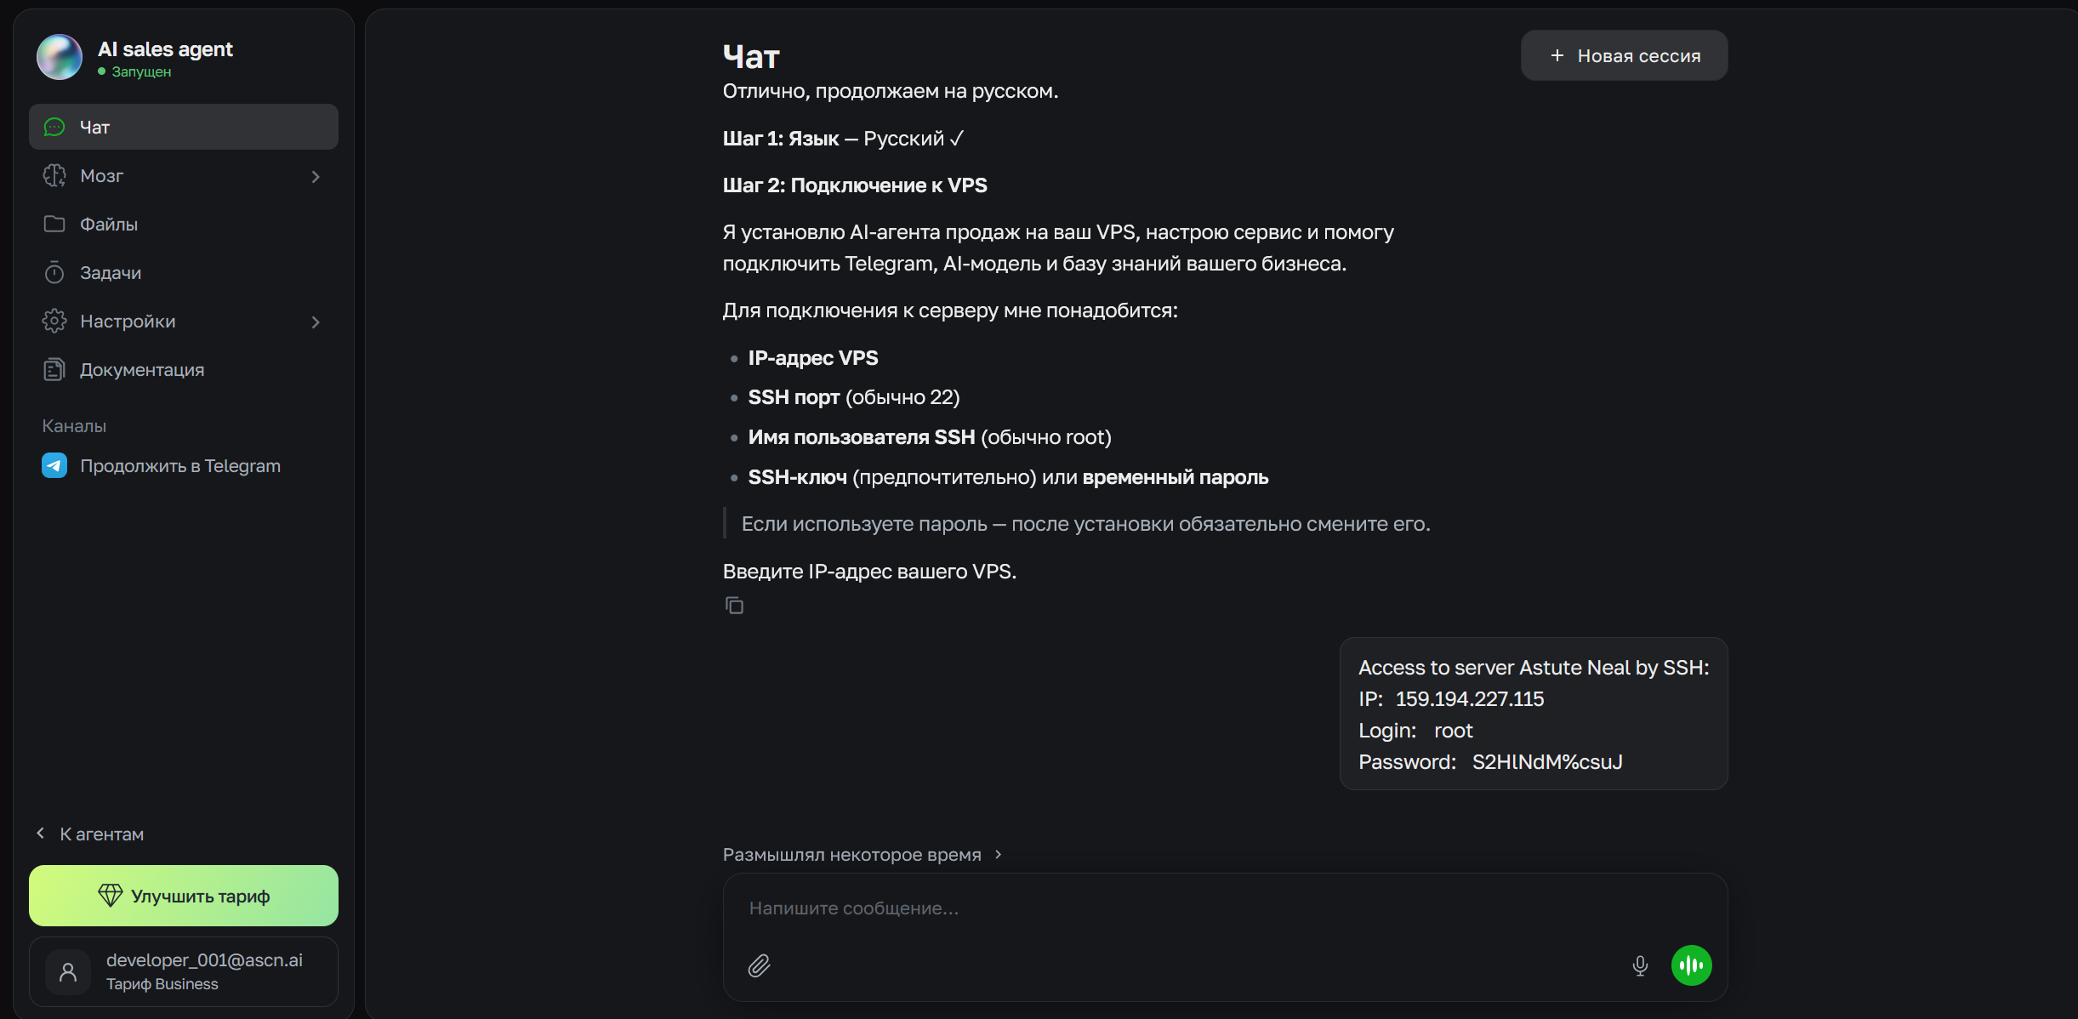Click the green voice wave button
The image size is (2078, 1019).
[1691, 965]
